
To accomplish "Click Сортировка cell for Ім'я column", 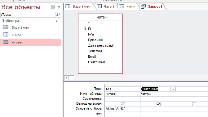I will point(122,99).
